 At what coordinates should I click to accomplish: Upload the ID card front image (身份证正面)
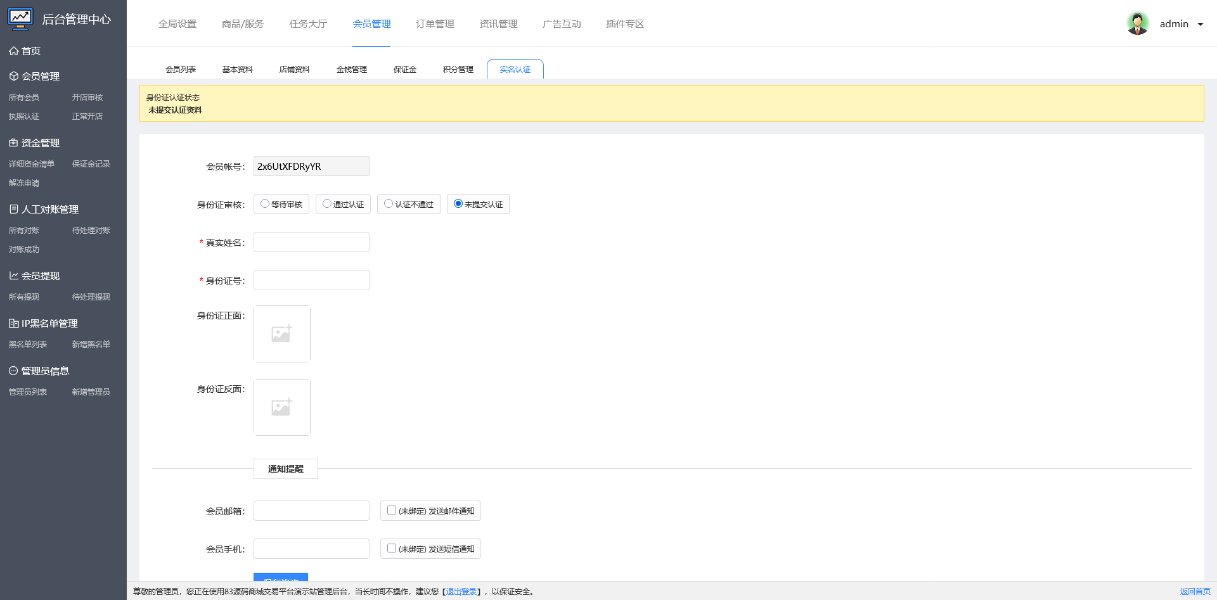click(x=282, y=334)
